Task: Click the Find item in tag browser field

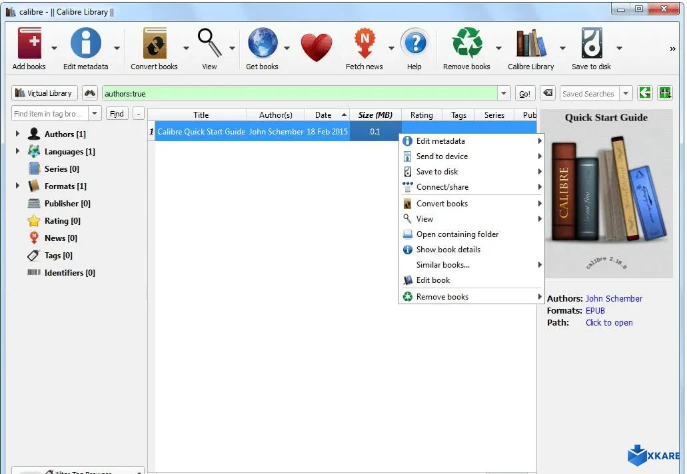Action: click(50, 114)
